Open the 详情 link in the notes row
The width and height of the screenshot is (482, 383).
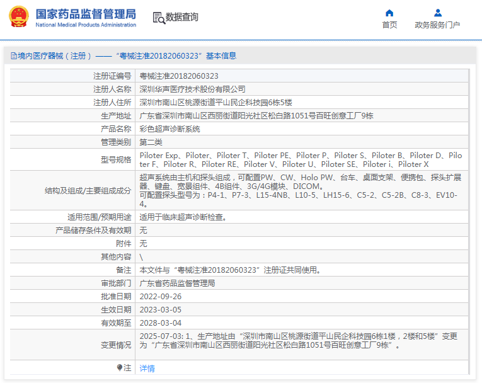point(147,368)
